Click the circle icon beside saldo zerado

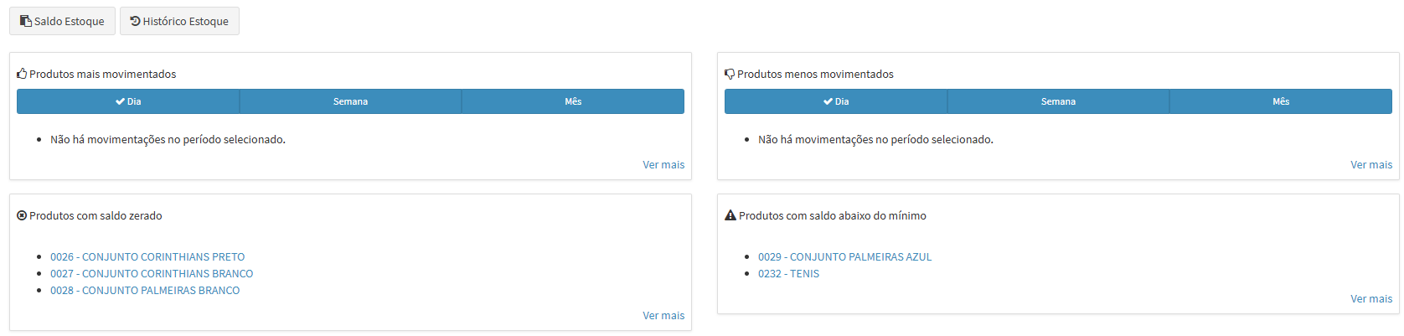(22, 215)
